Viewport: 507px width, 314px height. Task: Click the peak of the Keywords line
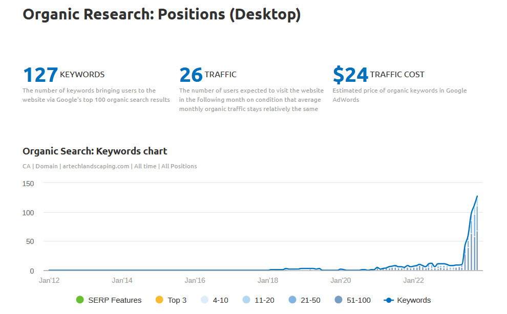pyautogui.click(x=477, y=196)
